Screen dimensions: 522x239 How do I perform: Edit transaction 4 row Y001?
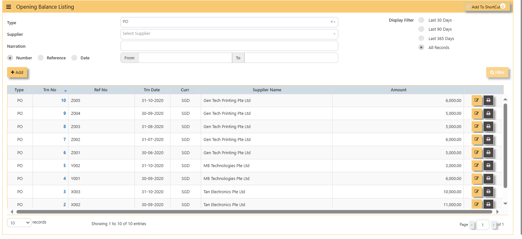(x=476, y=178)
